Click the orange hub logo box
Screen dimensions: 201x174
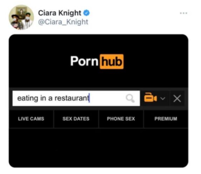tap(112, 62)
